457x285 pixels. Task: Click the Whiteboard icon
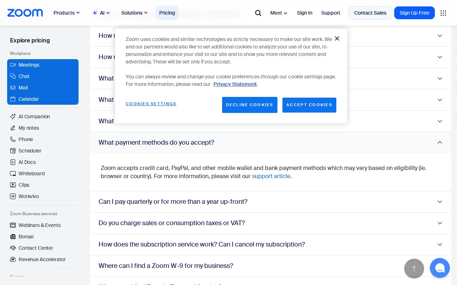click(x=13, y=173)
